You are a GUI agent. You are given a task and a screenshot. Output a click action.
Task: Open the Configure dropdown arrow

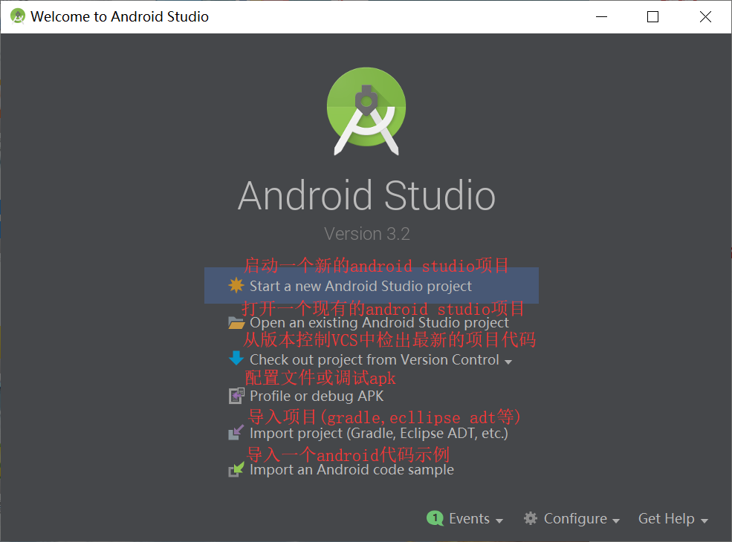tap(616, 520)
